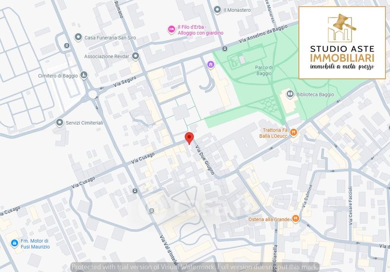Open the pink Il Filo d'Erba lodging icon
The image size is (390, 272).
click(x=171, y=29)
